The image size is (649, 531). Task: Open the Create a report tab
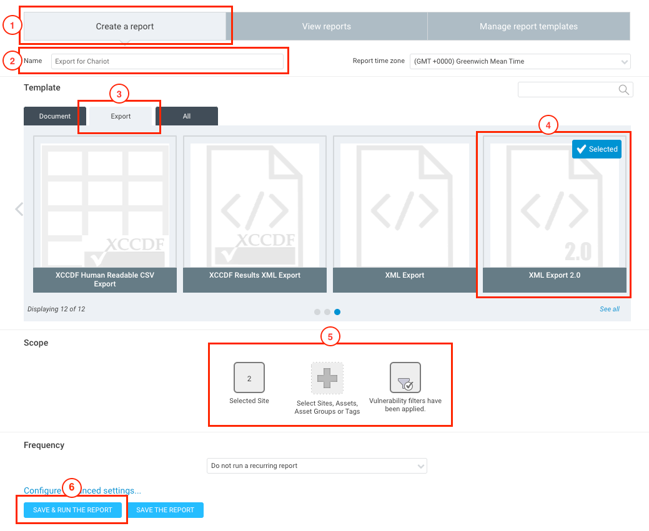coord(124,26)
